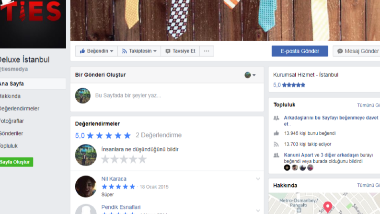Rate the page with the third empty star
Image resolution: width=380 pixels, height=214 pixels.
click(x=124, y=159)
